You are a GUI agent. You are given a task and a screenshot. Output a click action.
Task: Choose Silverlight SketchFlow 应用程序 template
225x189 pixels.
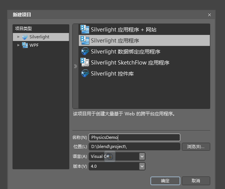(144, 63)
